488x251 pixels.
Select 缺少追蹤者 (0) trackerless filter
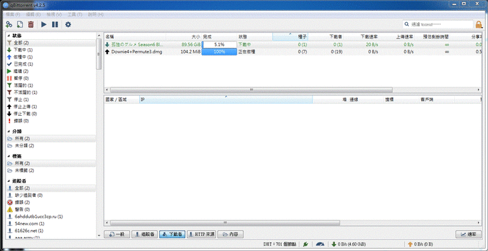(x=51, y=196)
